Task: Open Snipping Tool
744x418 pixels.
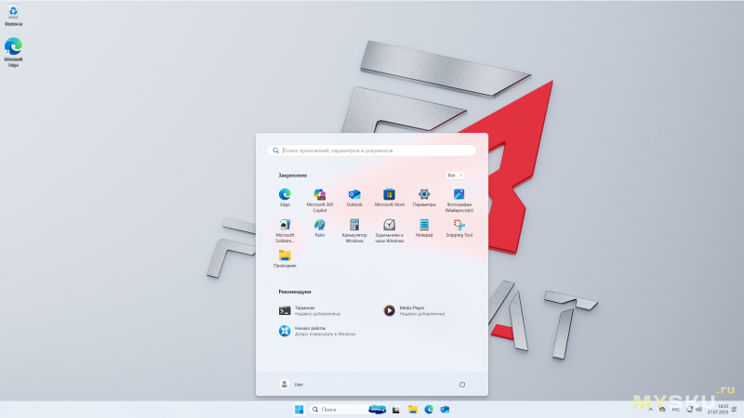Action: click(458, 228)
